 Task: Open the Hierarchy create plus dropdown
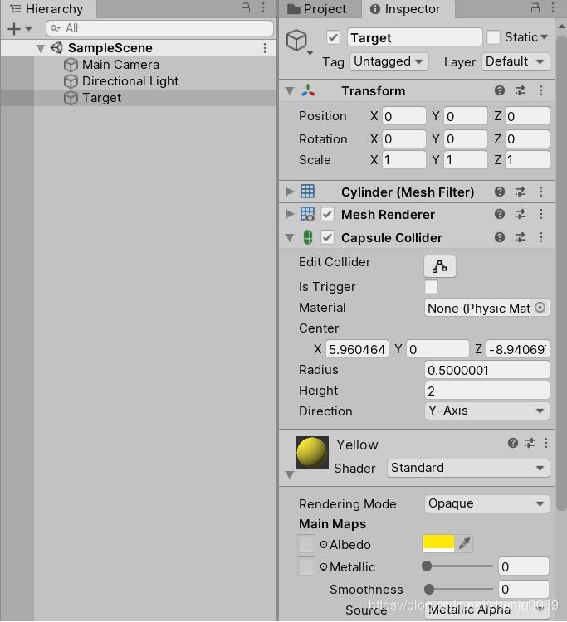[x=19, y=28]
